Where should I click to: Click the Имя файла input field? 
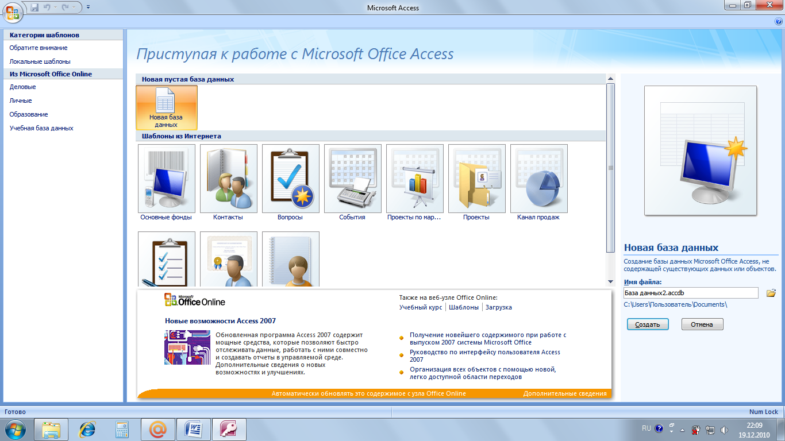[691, 293]
